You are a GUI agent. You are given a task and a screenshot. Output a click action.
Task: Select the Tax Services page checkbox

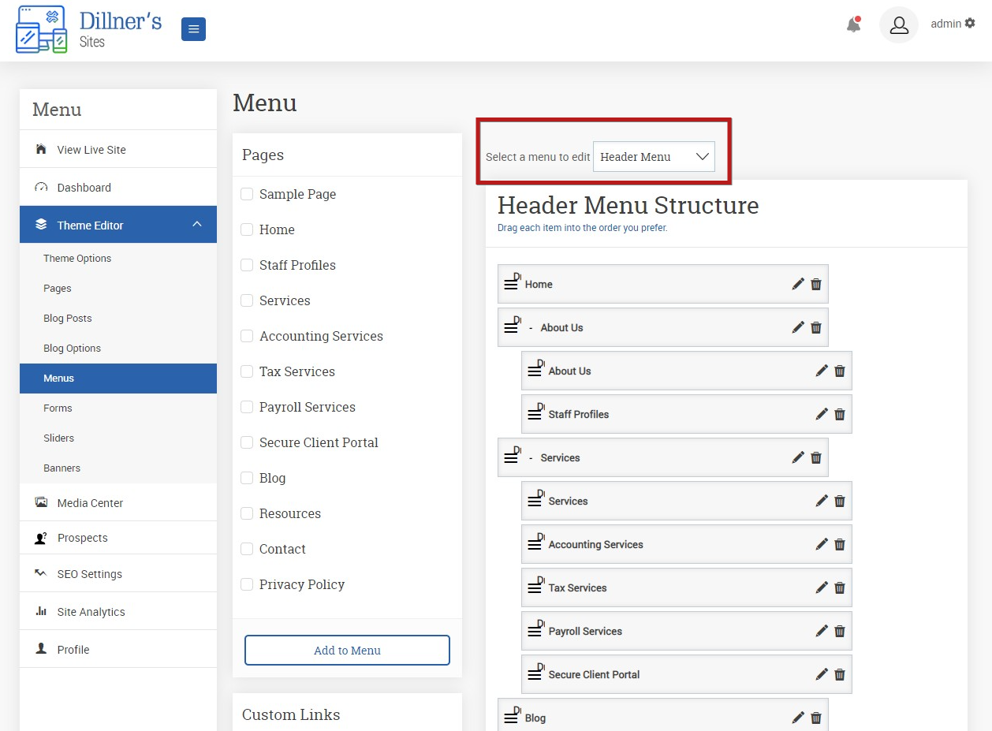tap(247, 371)
